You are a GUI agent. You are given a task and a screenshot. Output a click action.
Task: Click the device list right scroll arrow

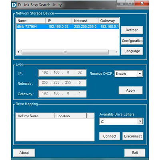click(116, 52)
